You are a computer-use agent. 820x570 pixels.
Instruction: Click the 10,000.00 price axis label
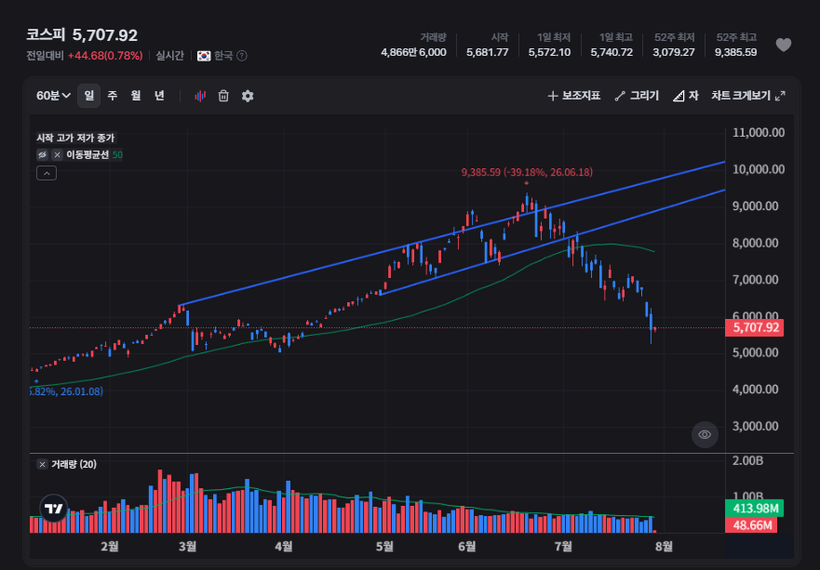point(759,169)
